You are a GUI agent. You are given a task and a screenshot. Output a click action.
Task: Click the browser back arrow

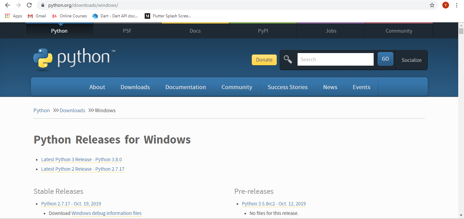(7, 5)
